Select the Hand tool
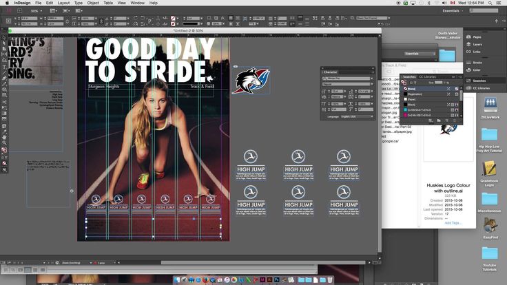The image size is (507, 285). [4, 137]
